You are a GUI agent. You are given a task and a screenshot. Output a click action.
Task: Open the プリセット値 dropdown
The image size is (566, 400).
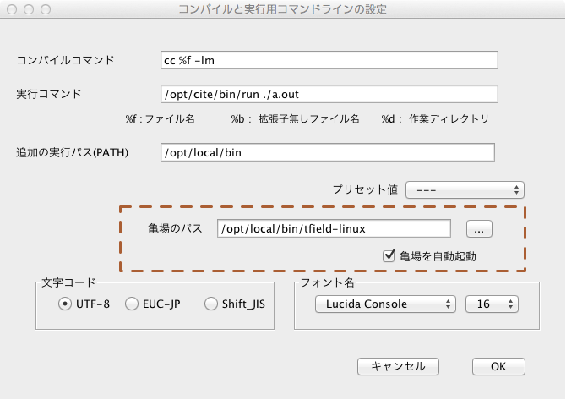coord(465,189)
